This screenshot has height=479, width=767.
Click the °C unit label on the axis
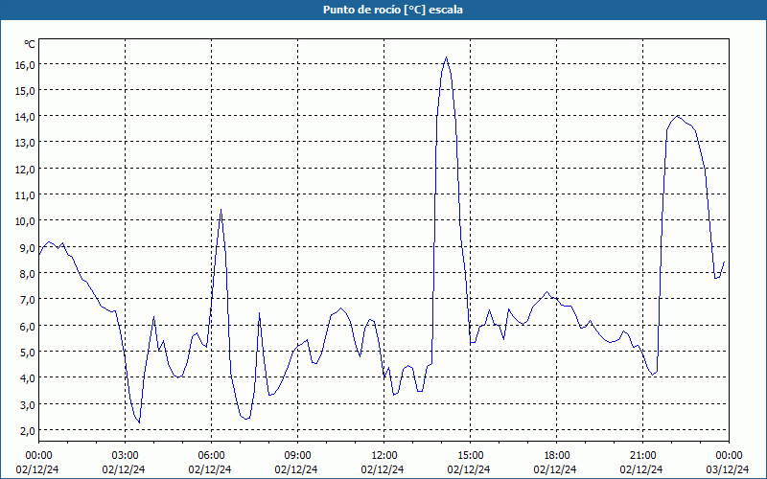point(30,44)
